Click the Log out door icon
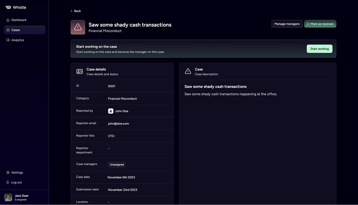358x205 pixels. pyautogui.click(x=8, y=182)
